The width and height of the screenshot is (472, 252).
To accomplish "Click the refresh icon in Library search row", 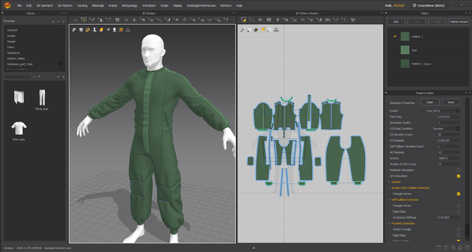I will [x=58, y=77].
